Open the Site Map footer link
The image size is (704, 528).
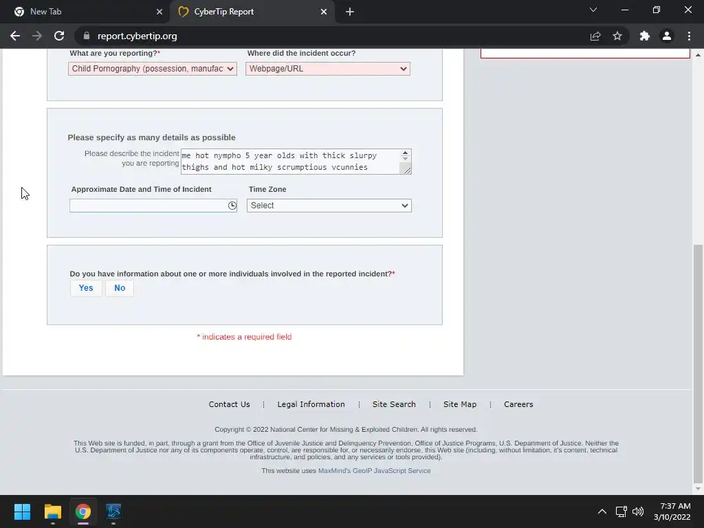460,404
